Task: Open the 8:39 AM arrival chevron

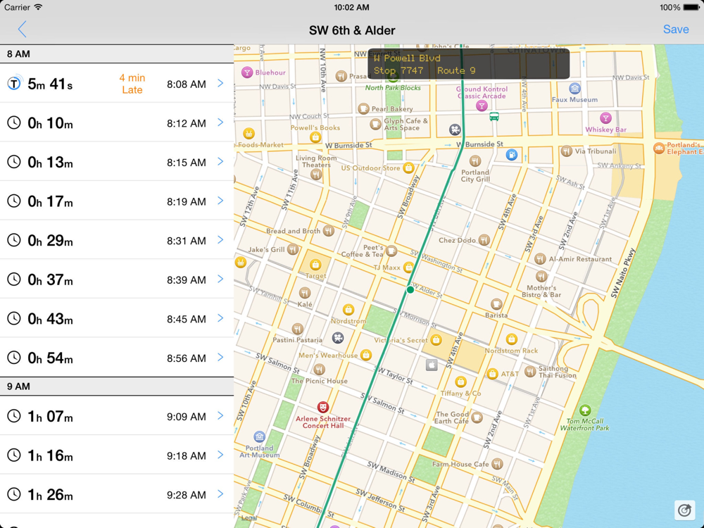Action: click(220, 279)
